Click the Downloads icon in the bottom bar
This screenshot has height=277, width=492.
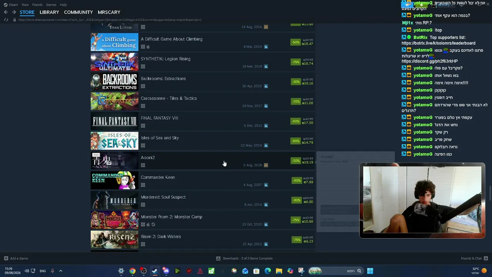218,259
